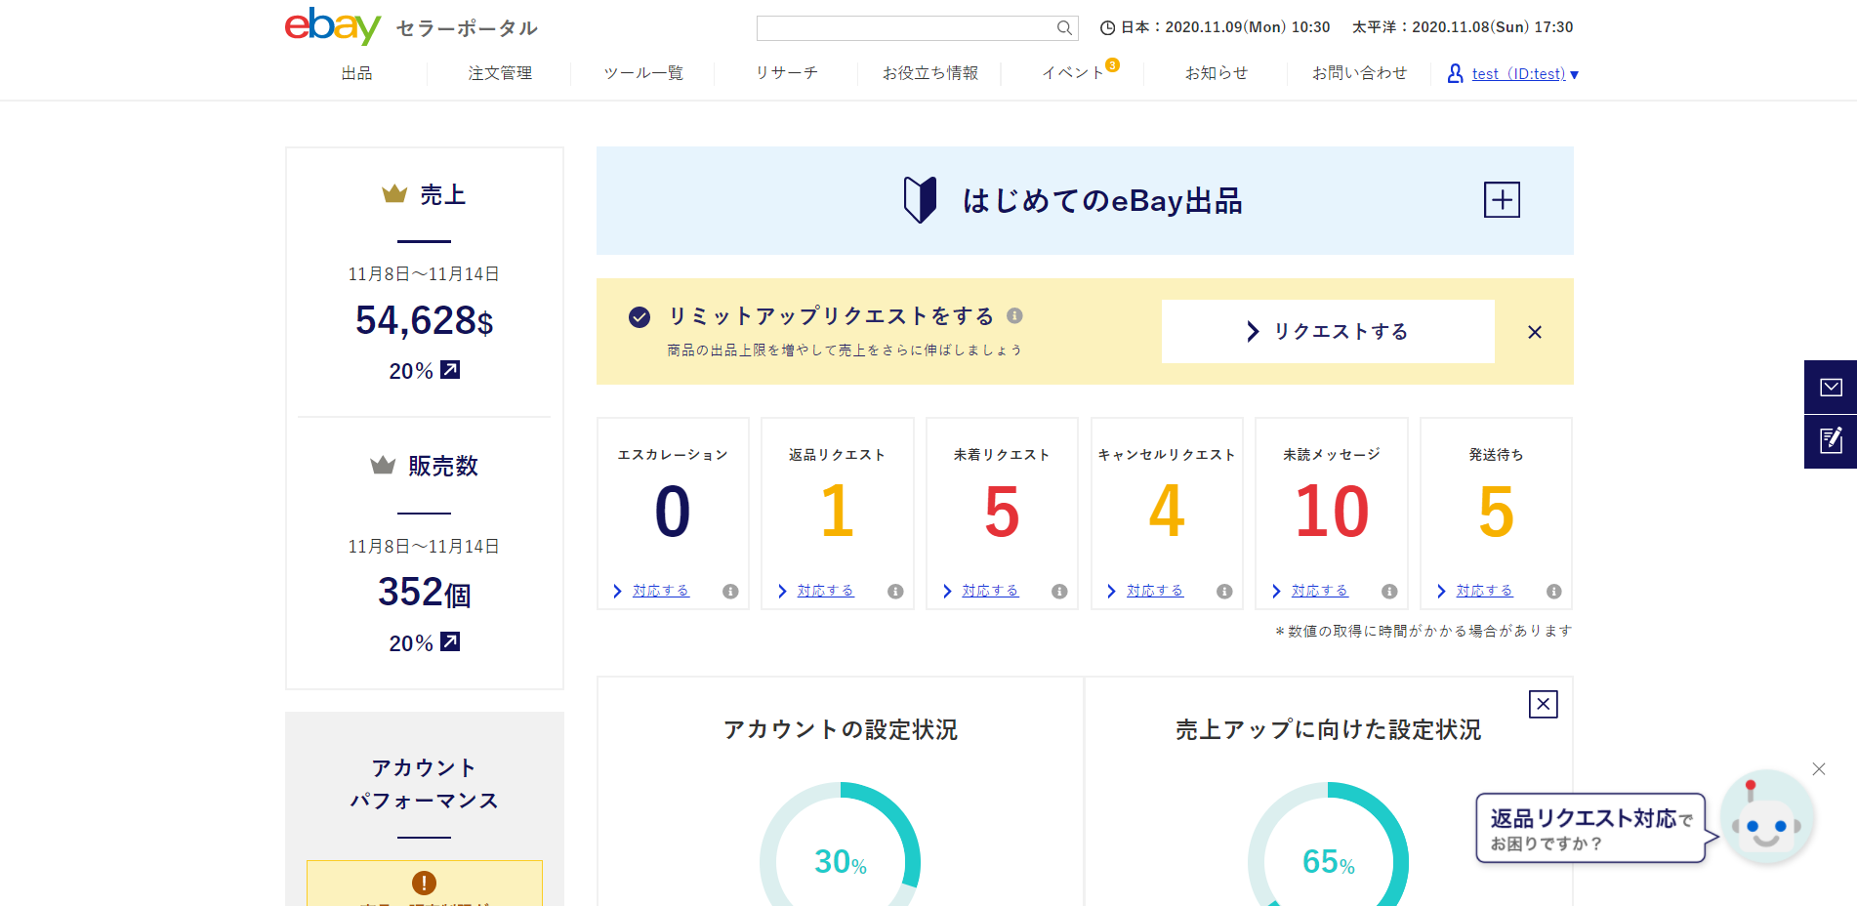The width and height of the screenshot is (1857, 906).
Task: Click the beginner shield icon
Action: click(x=920, y=200)
